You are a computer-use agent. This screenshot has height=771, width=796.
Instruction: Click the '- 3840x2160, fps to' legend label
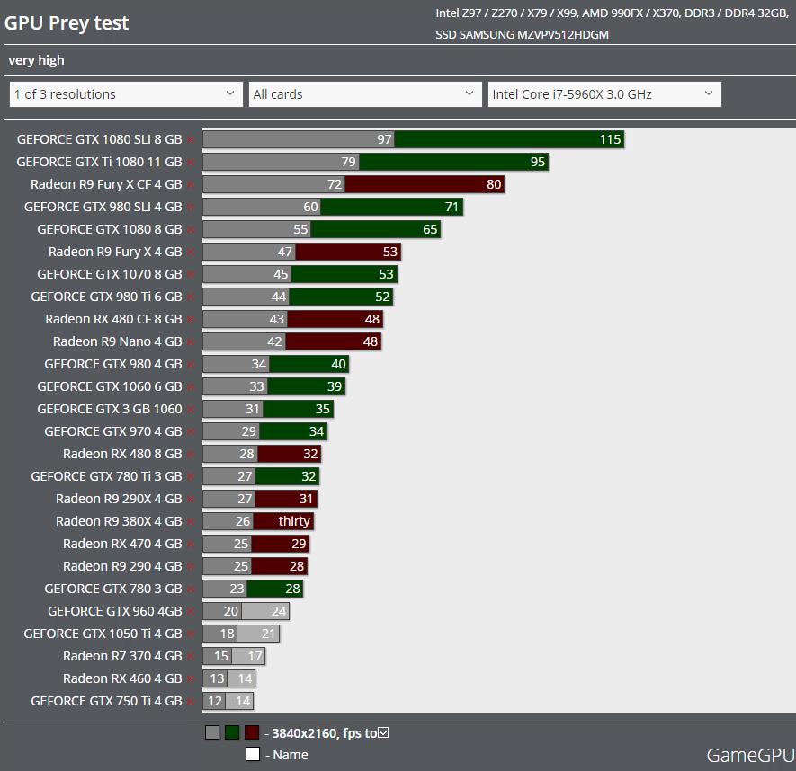321,733
